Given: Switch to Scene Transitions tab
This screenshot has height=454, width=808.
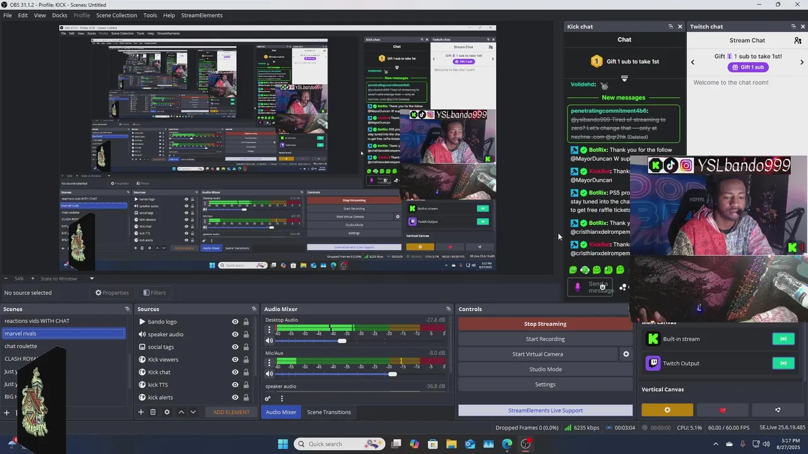Looking at the screenshot, I should (x=329, y=412).
